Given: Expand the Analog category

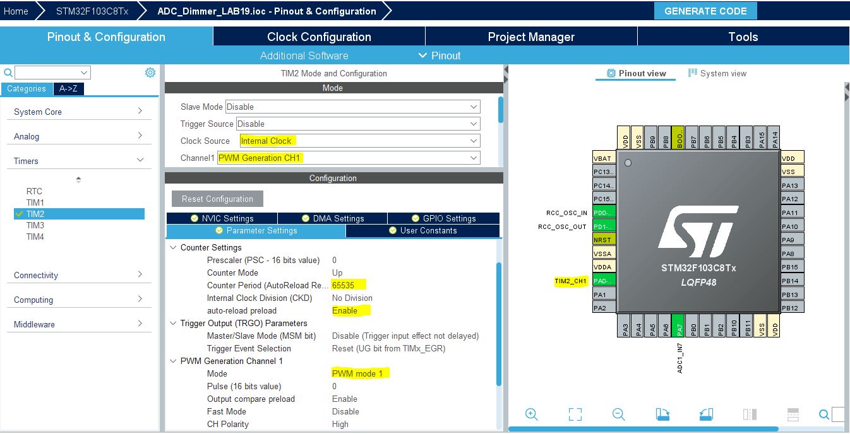Looking at the screenshot, I should 79,136.
